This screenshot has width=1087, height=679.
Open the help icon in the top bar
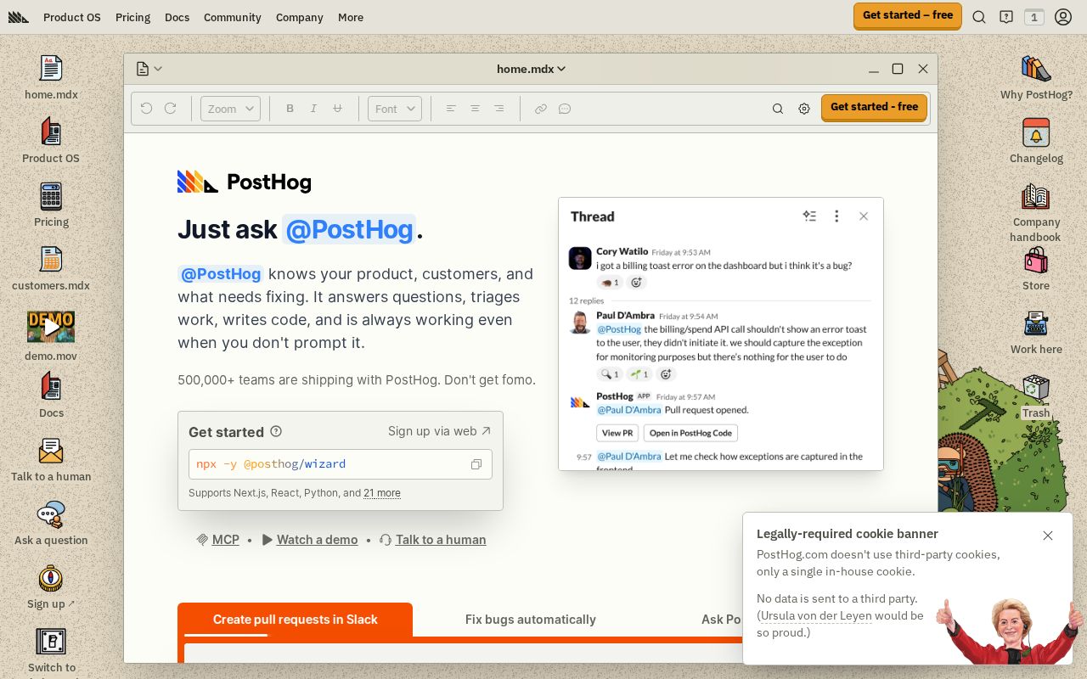(x=1006, y=17)
